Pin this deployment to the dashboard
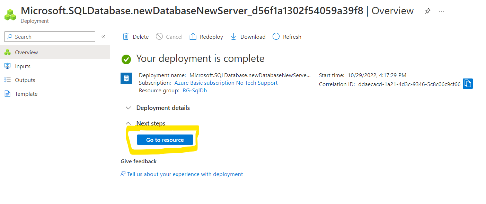The height and width of the screenshot is (204, 486). point(427,11)
